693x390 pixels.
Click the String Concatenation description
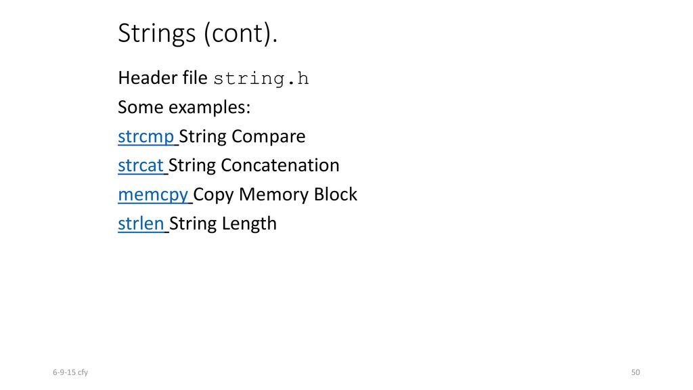click(254, 166)
